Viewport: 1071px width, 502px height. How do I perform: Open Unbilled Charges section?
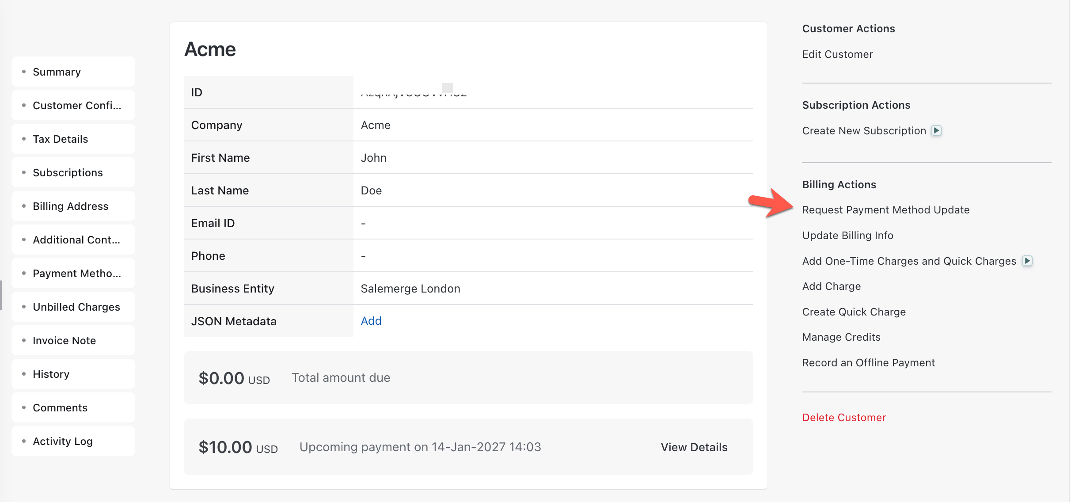(76, 307)
